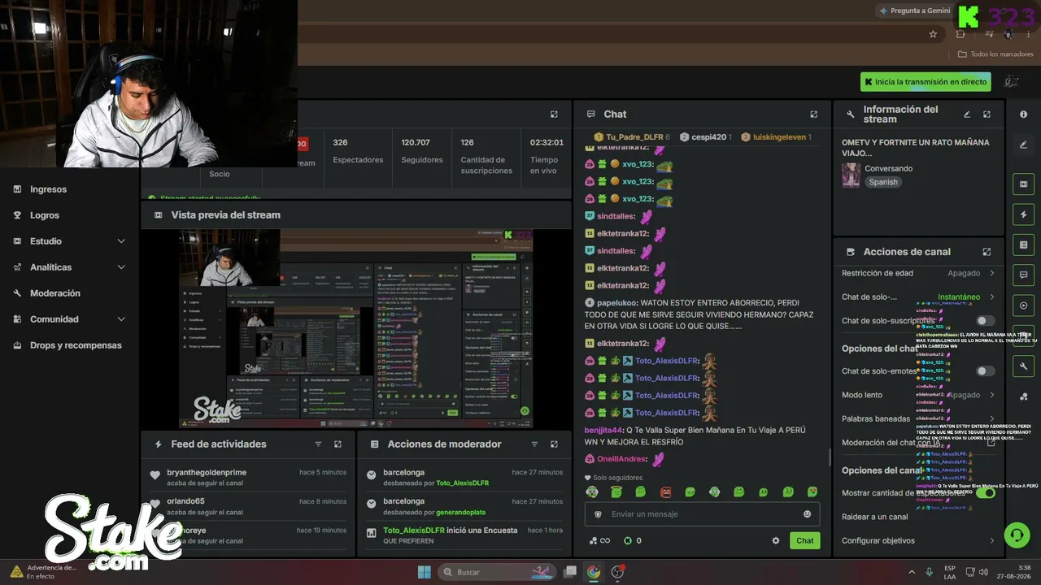
Task: Click the taskbar Buscar search box
Action: click(499, 572)
